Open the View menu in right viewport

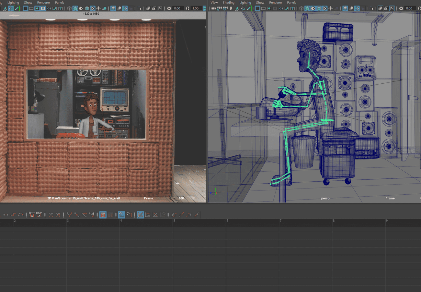click(x=214, y=3)
